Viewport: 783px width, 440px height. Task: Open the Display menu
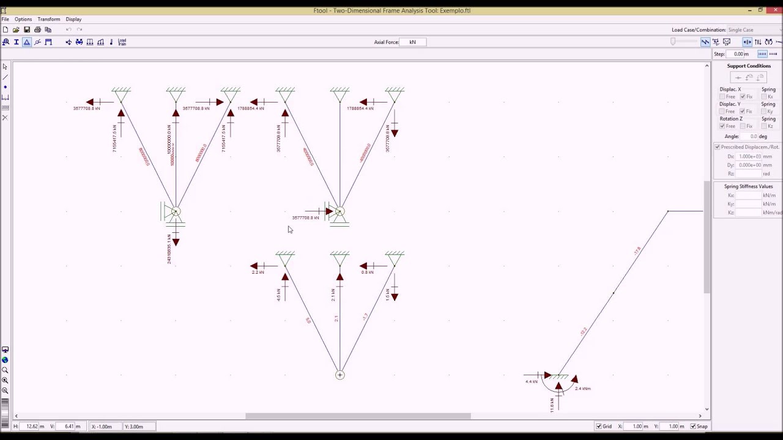(x=73, y=19)
